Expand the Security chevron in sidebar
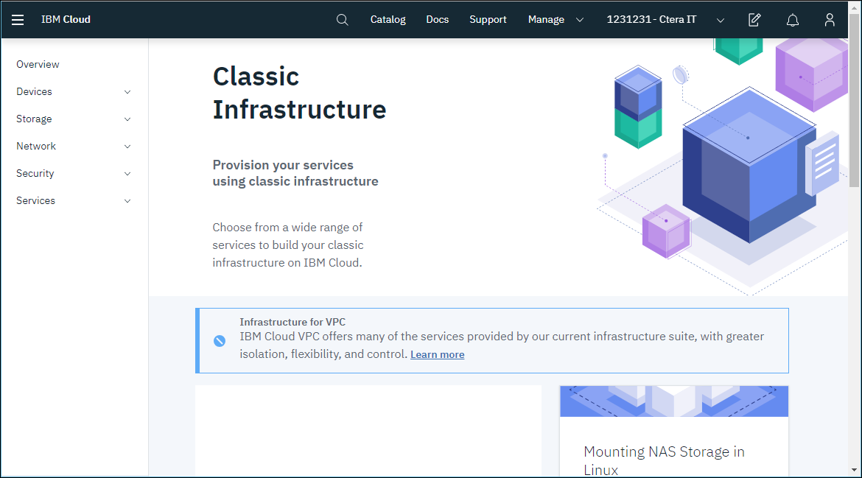Image resolution: width=862 pixels, height=478 pixels. [127, 174]
